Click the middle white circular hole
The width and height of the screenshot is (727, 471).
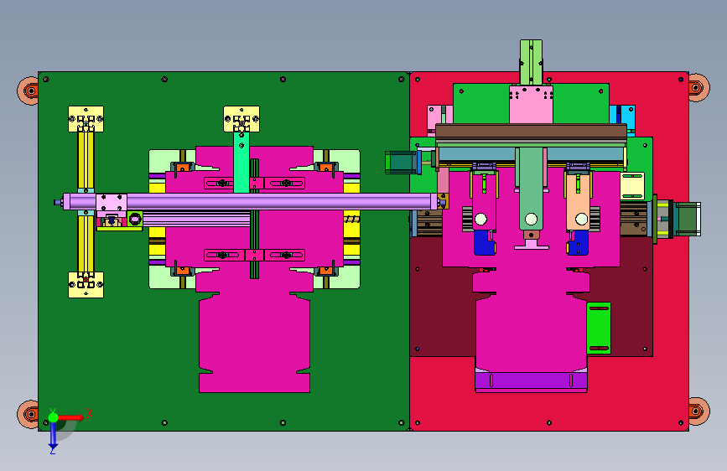(531, 219)
